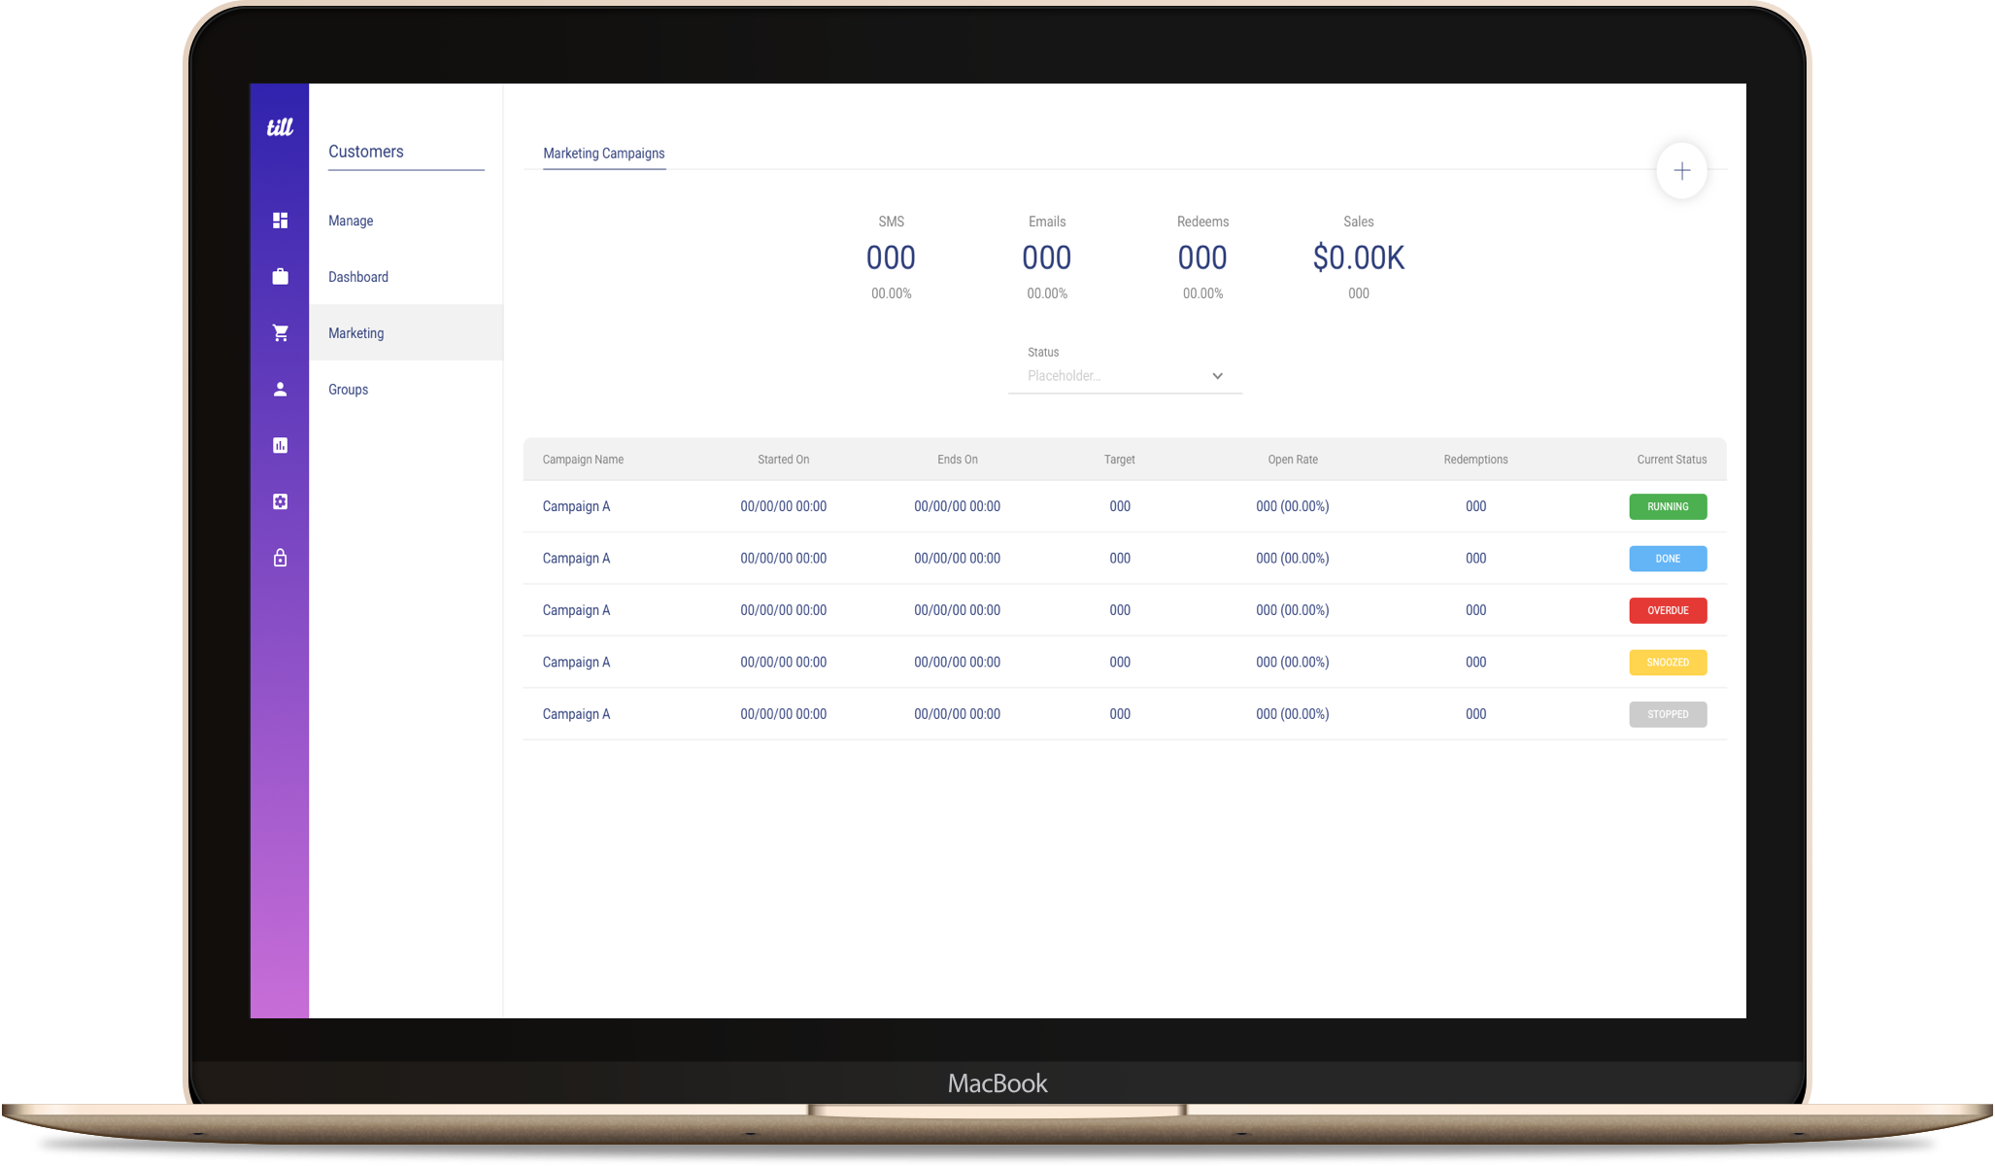This screenshot has width=1995, height=1166.
Task: Open the bar chart reports icon
Action: point(280,445)
